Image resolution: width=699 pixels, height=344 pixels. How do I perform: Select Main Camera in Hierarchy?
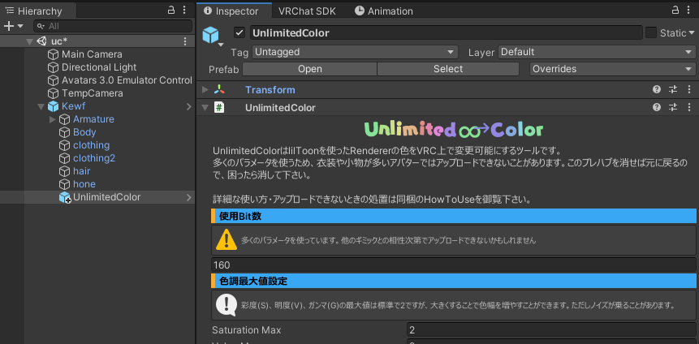click(x=92, y=54)
